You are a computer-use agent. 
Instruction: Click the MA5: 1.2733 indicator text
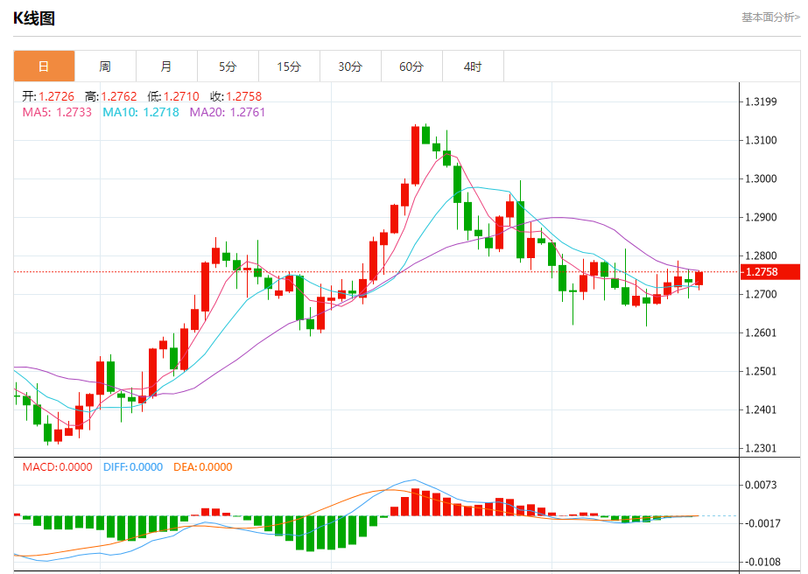57,112
